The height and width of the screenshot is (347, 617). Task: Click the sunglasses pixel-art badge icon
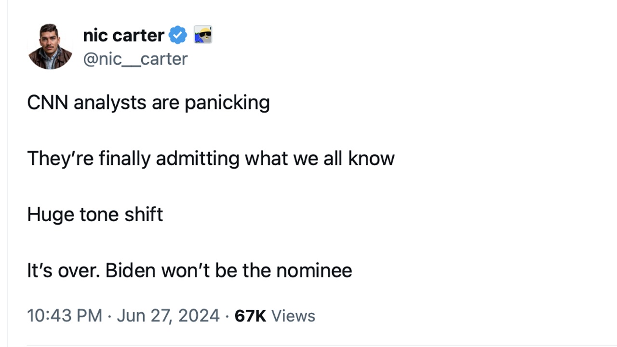coord(203,35)
